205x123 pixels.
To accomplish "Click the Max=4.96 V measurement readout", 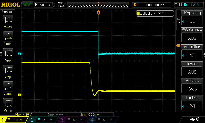I will pos(32,114).
